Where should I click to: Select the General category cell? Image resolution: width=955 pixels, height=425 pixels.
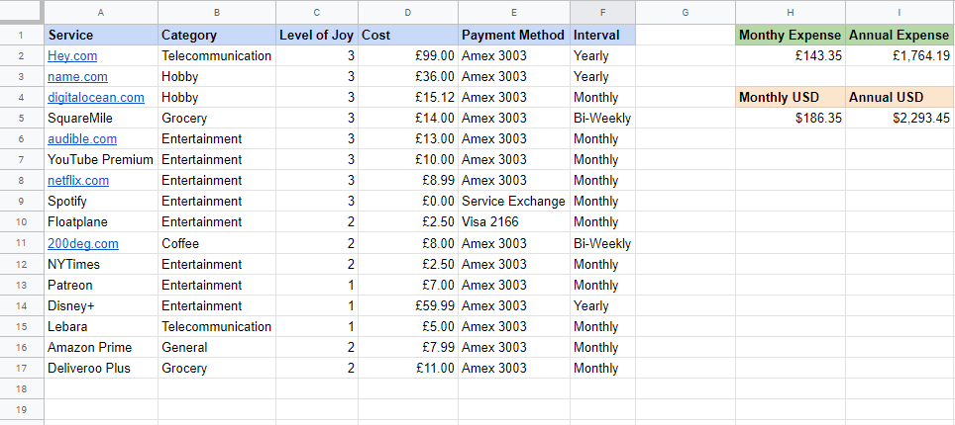tap(217, 347)
